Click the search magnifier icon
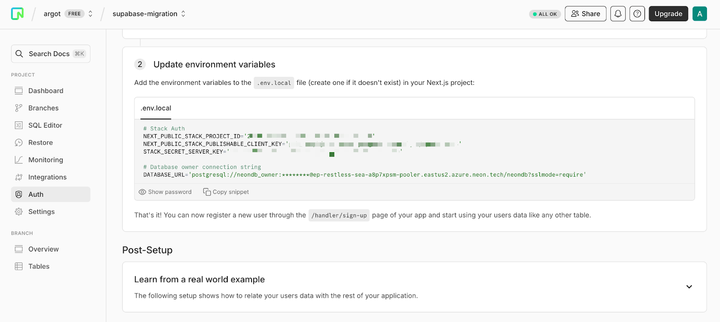This screenshot has width=720, height=322. [x=19, y=54]
